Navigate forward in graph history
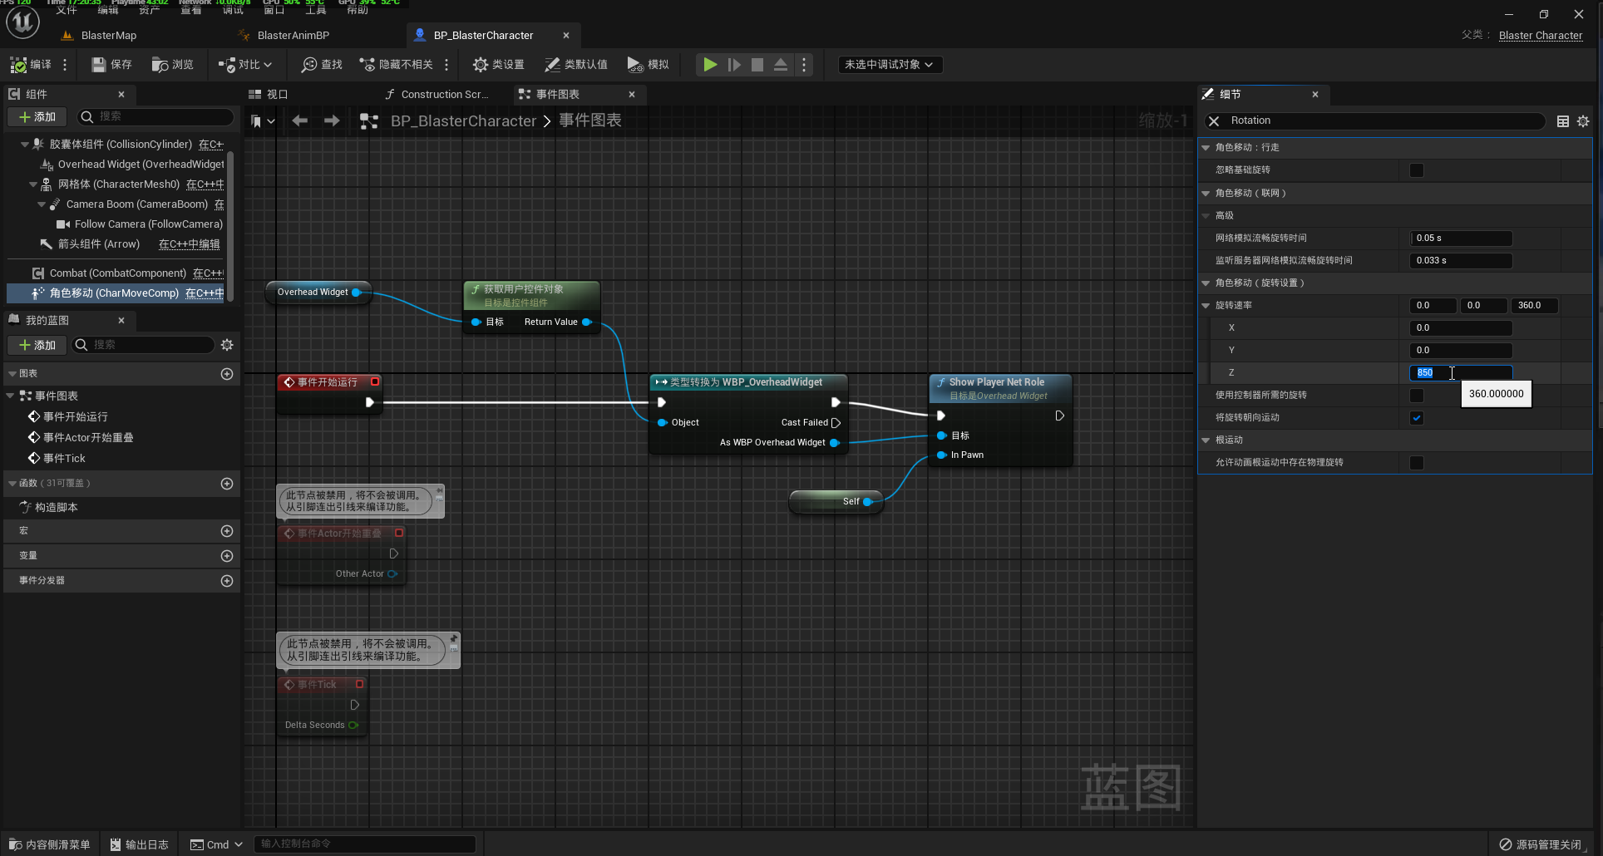Screen dimensions: 1603x856 coord(332,121)
